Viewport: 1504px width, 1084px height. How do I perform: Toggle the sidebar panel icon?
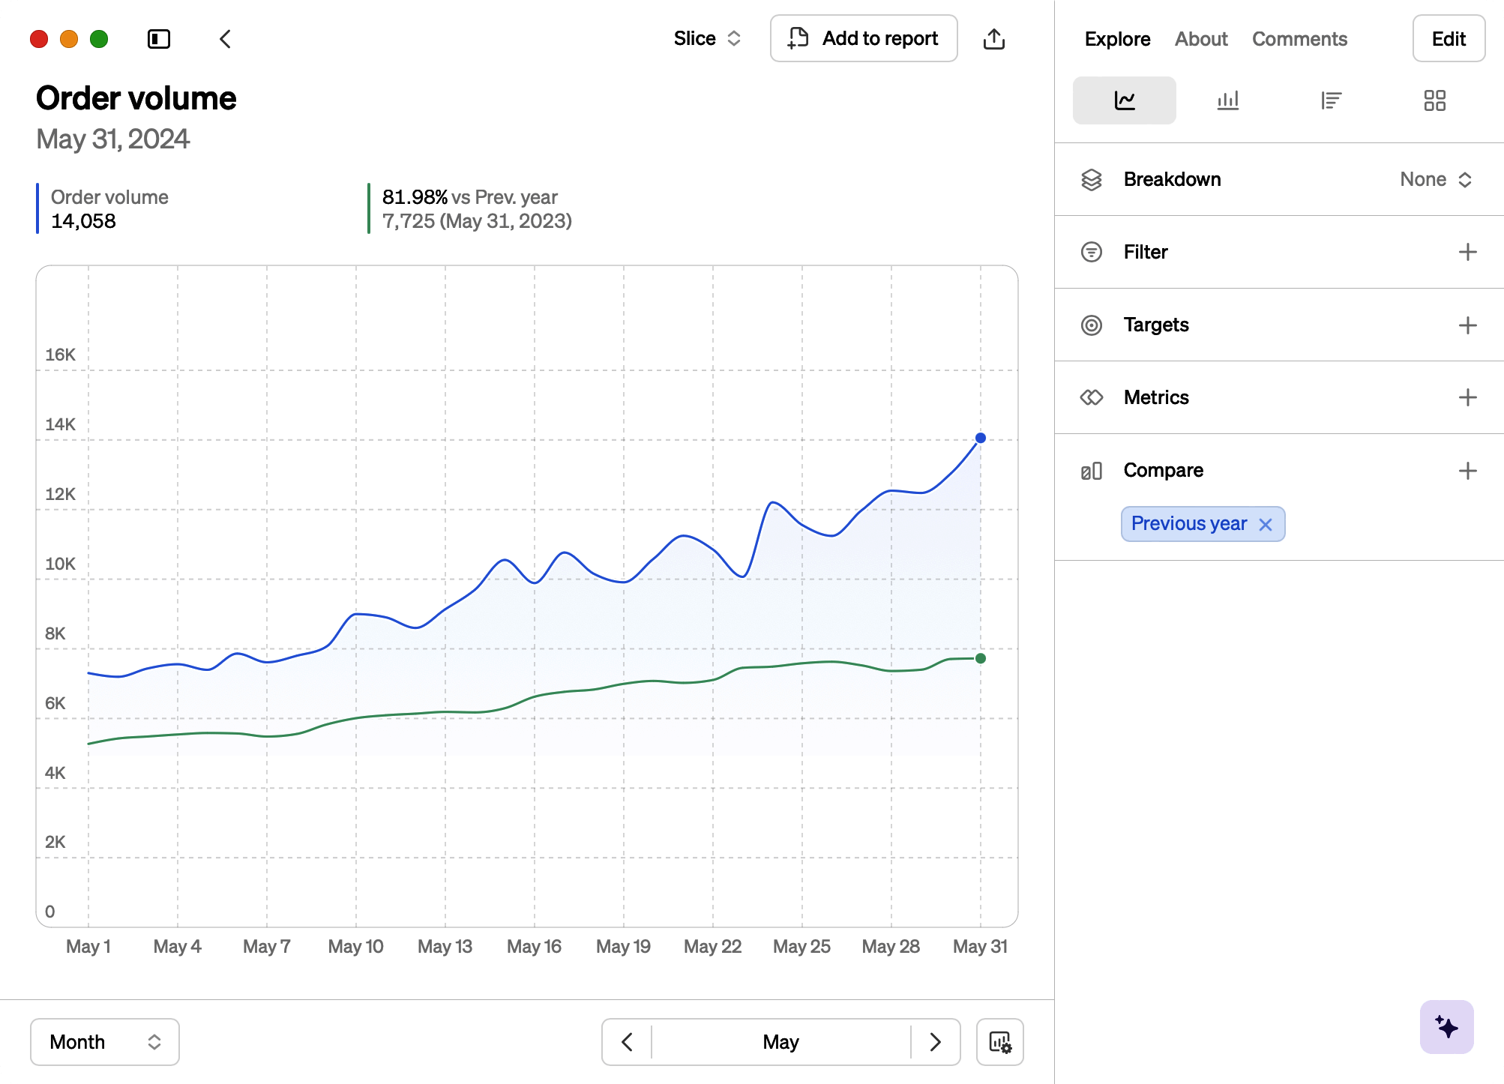159,39
